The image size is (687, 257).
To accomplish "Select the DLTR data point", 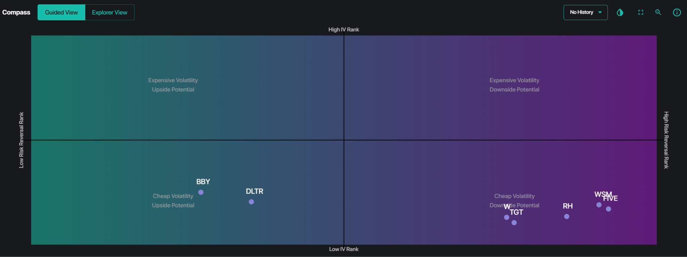I will coord(251,202).
